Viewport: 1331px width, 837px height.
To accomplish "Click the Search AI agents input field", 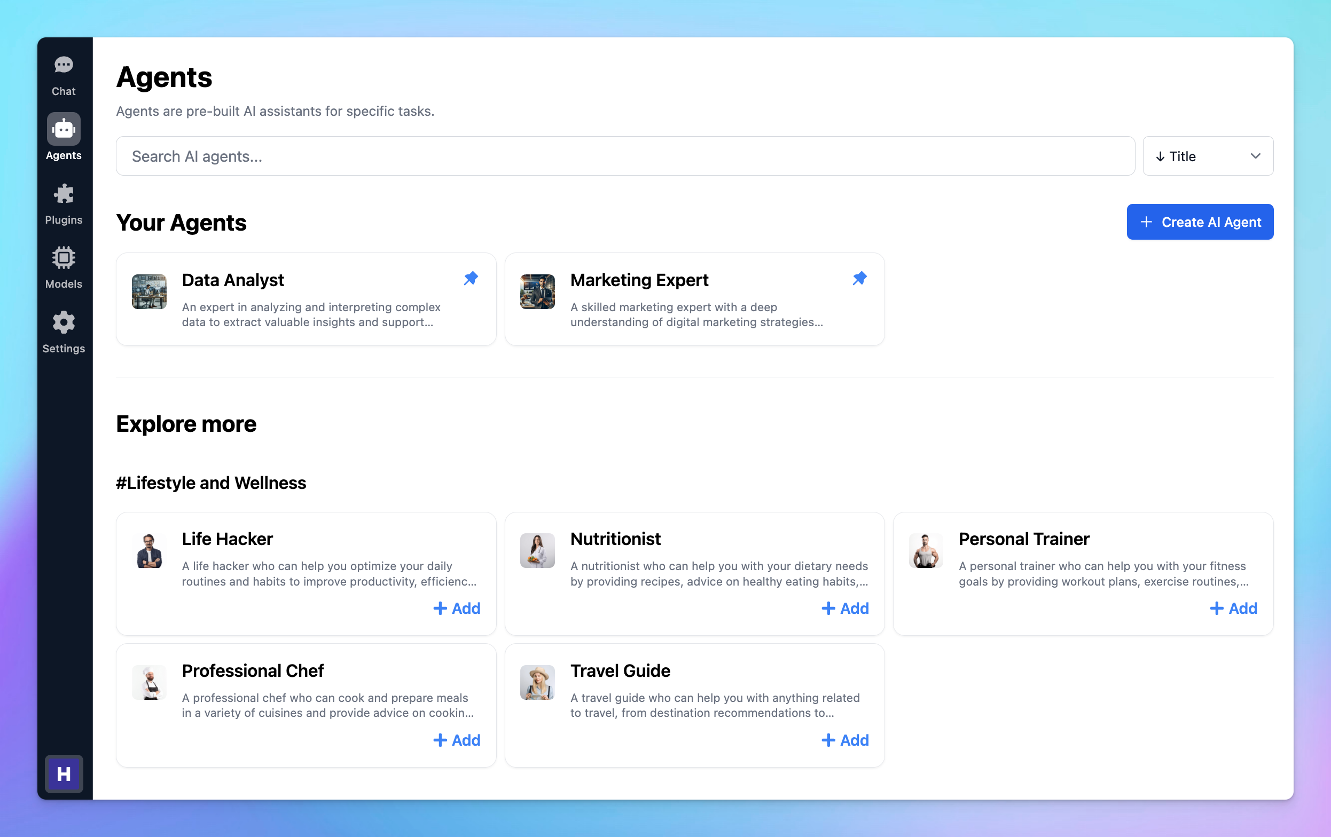I will tap(625, 155).
